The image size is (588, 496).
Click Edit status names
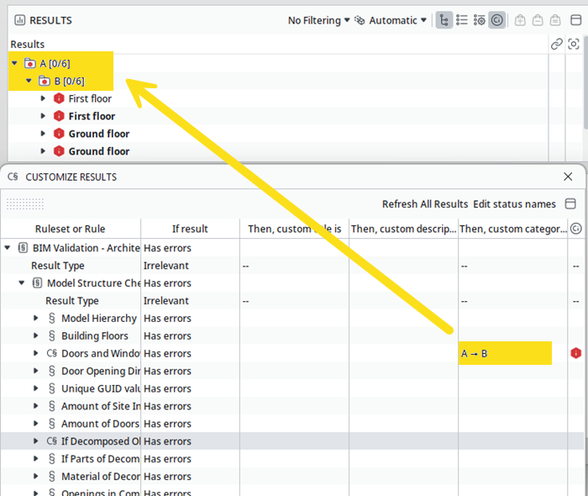(x=514, y=204)
